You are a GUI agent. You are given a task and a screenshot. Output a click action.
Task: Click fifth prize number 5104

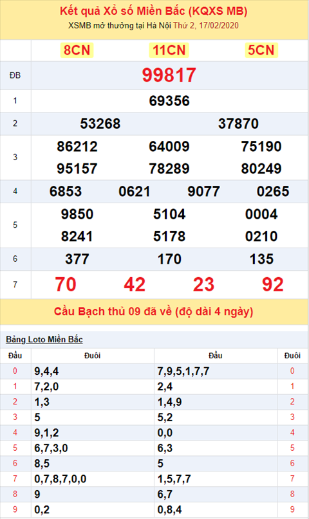coord(169,215)
